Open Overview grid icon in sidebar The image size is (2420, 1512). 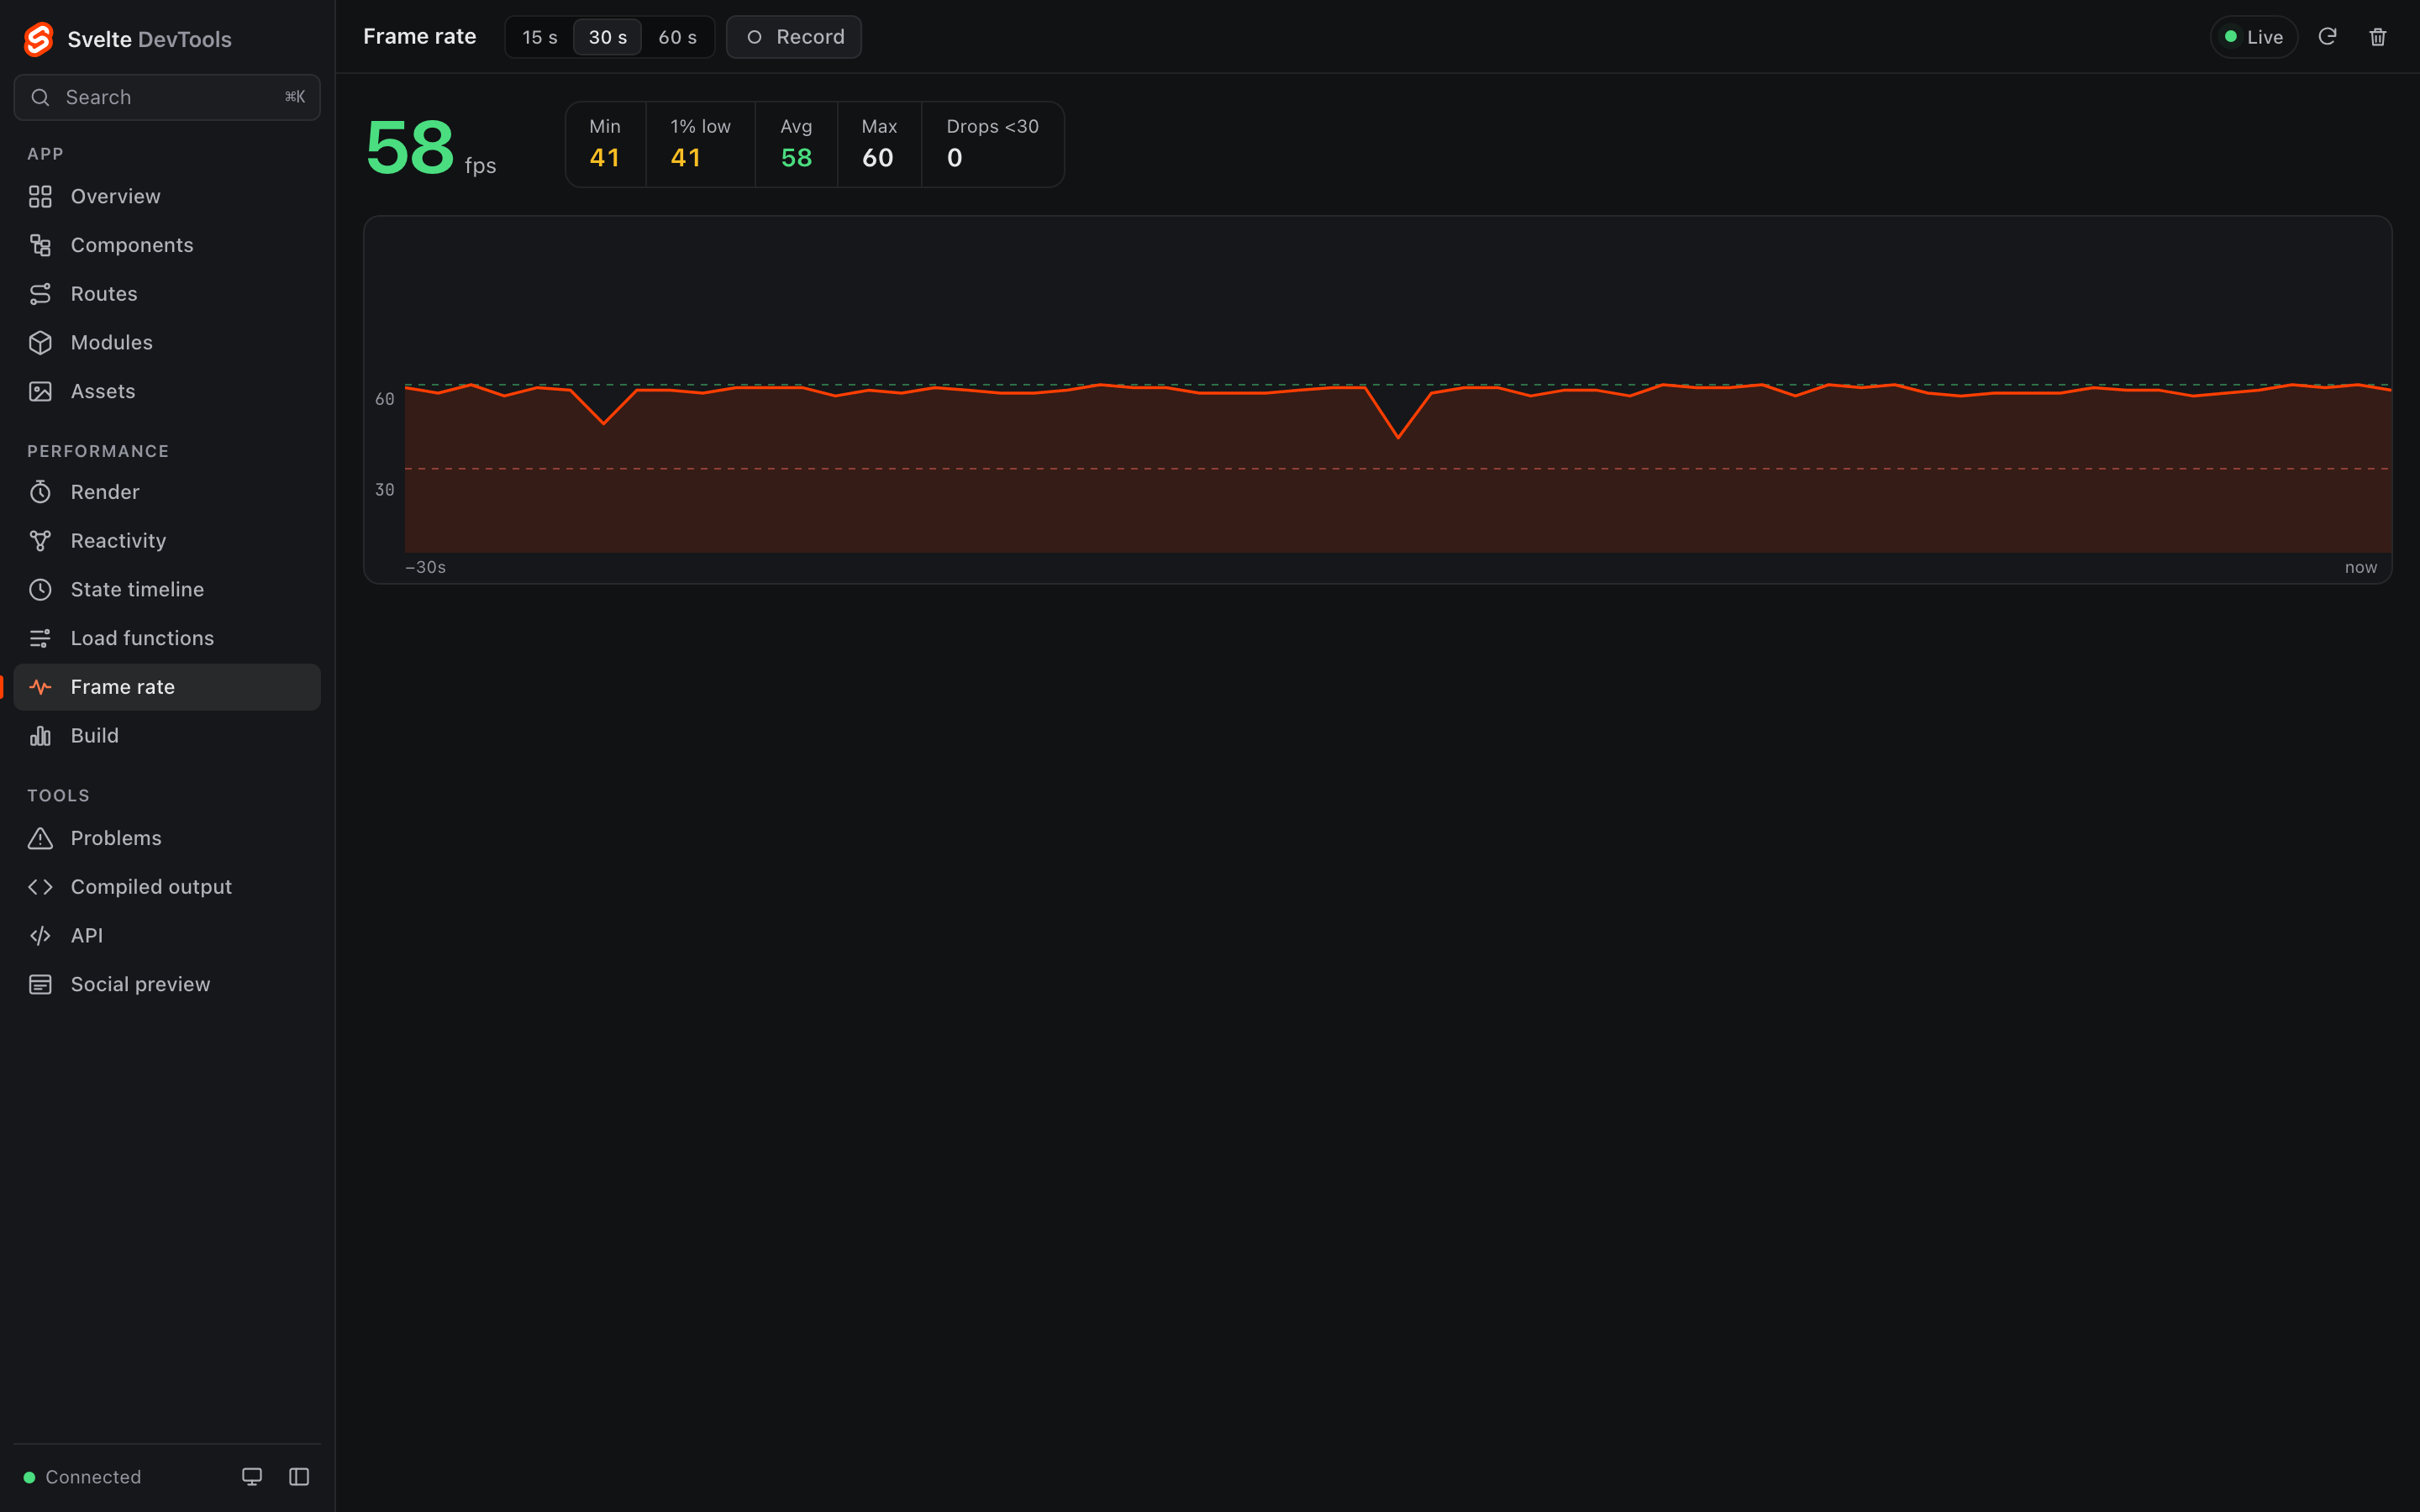[40, 197]
